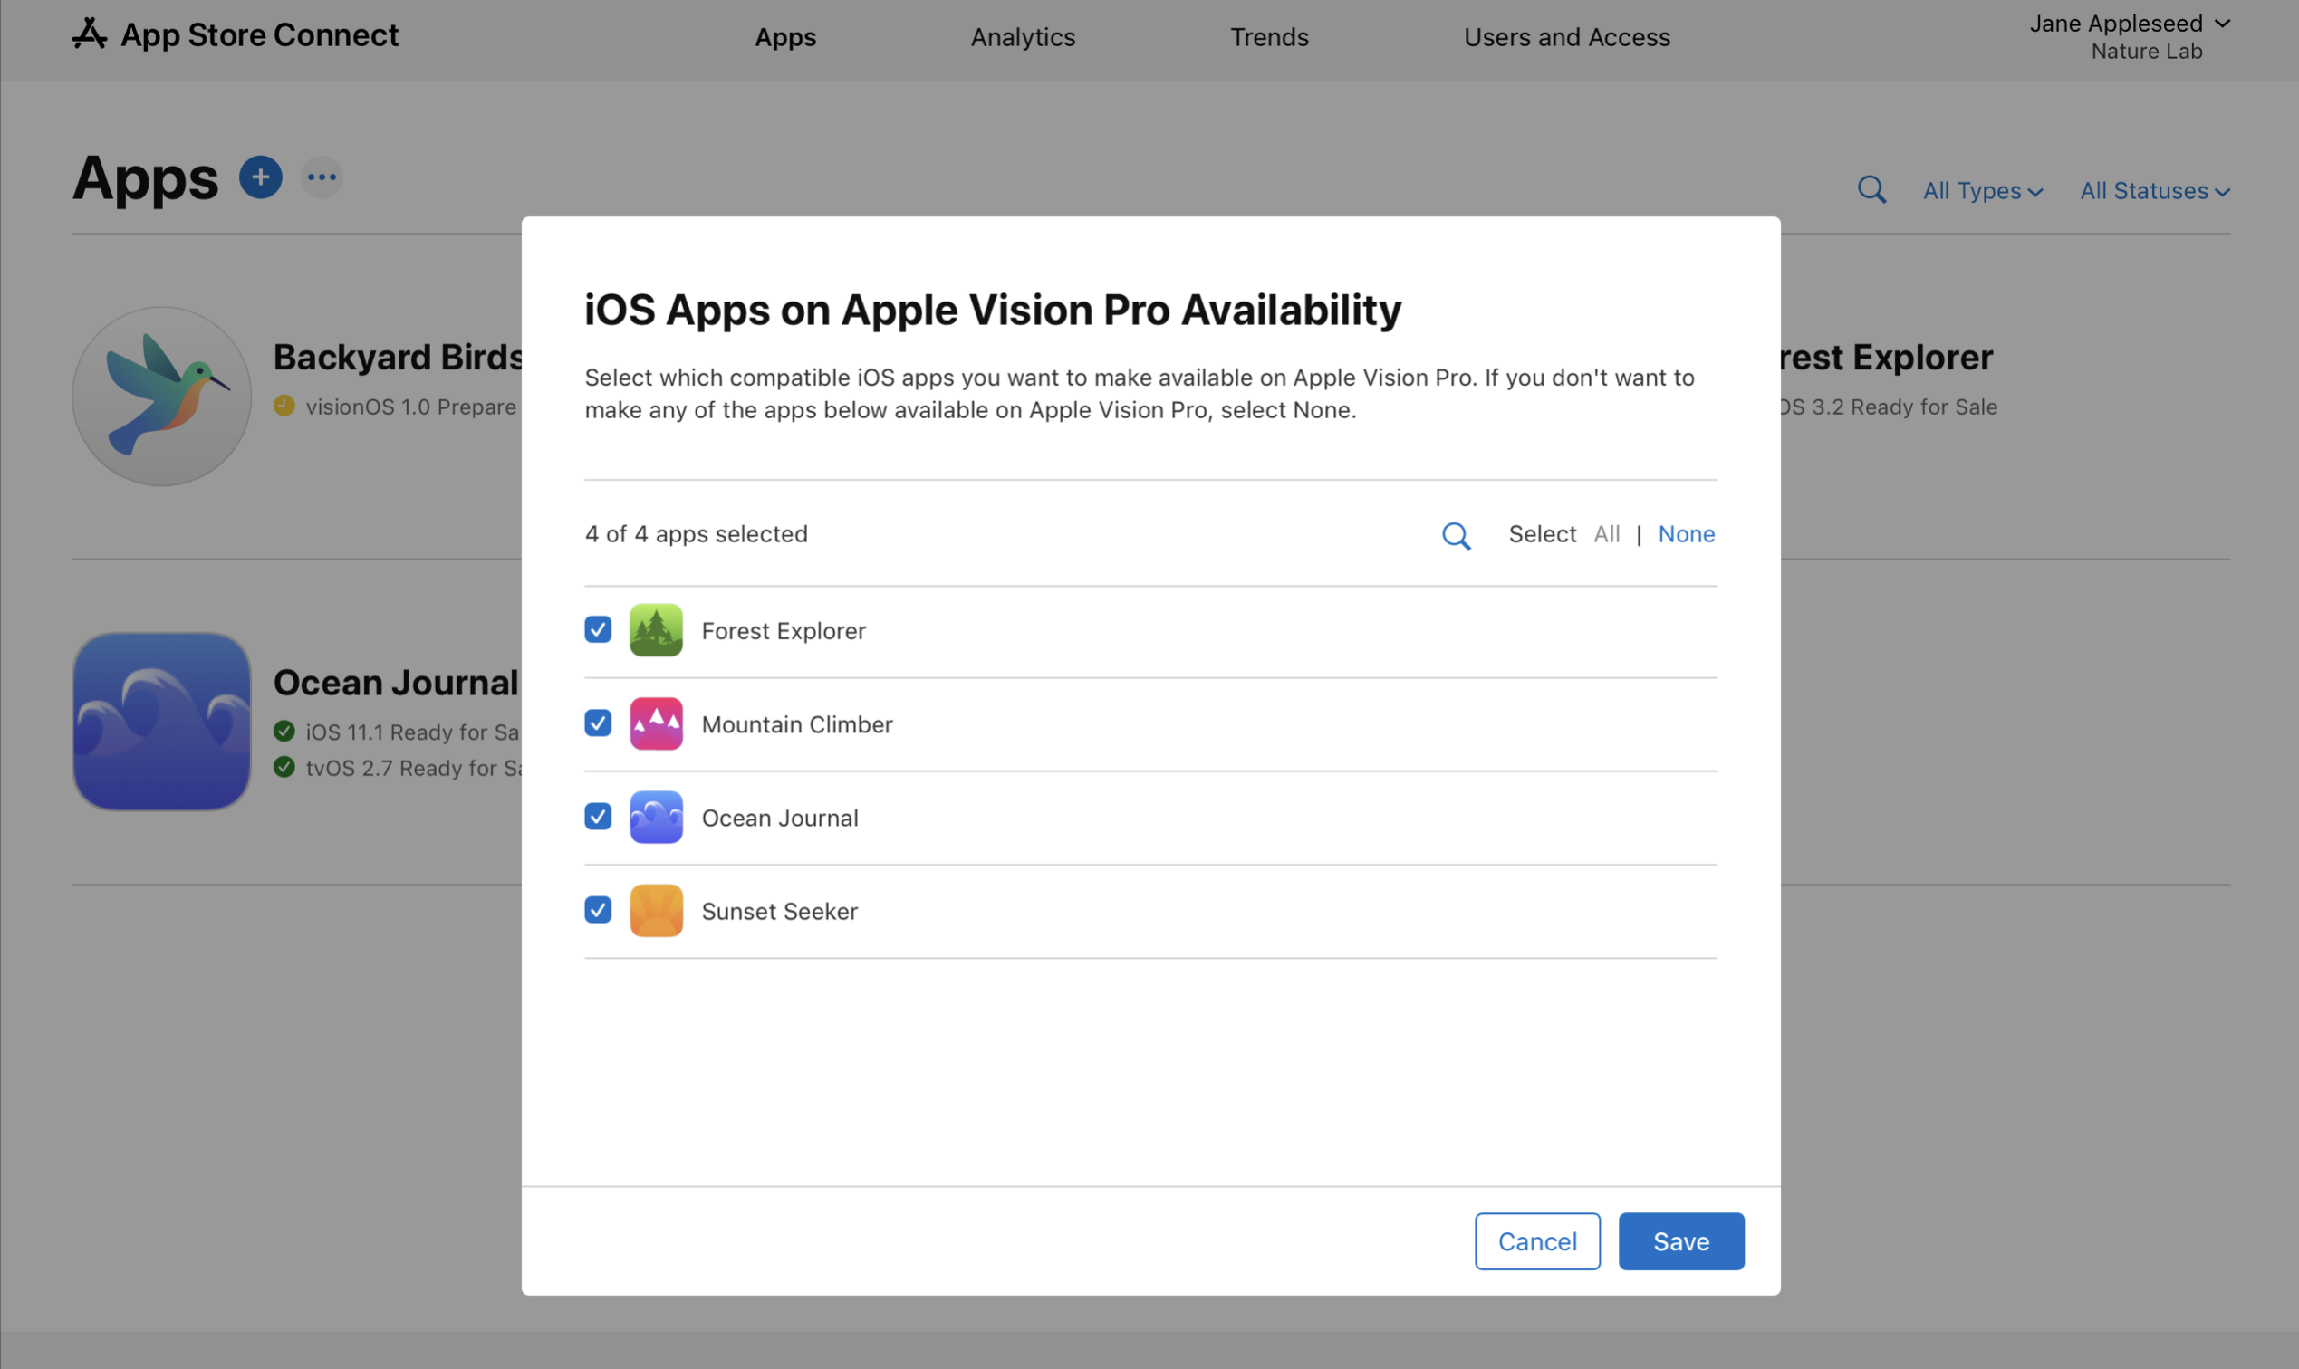2299x1369 pixels.
Task: Open the All Types filter dropdown
Action: coord(1980,190)
